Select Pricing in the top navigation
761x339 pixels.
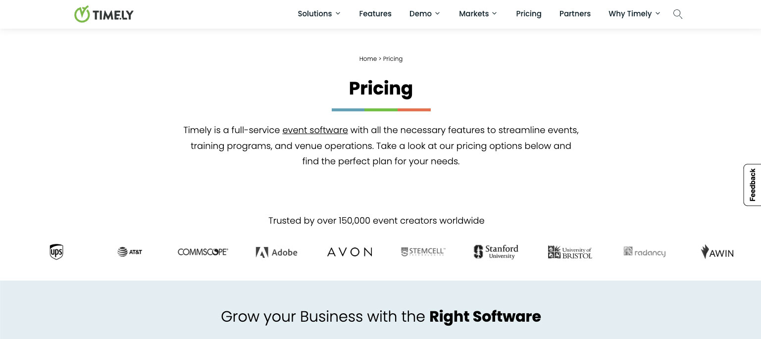pyautogui.click(x=529, y=14)
